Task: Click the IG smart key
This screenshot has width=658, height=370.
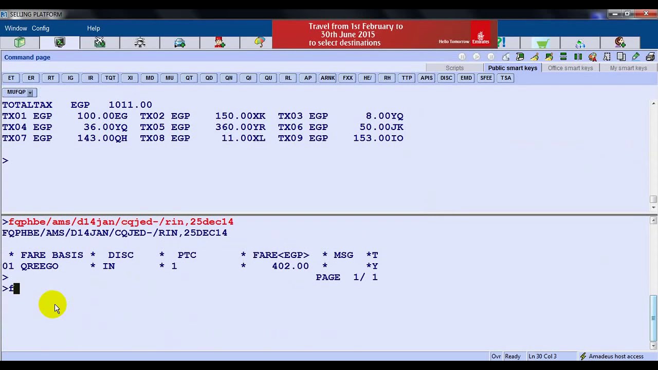Action: (70, 78)
